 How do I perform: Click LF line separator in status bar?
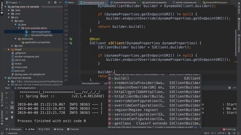pyautogui.click(x=214, y=133)
